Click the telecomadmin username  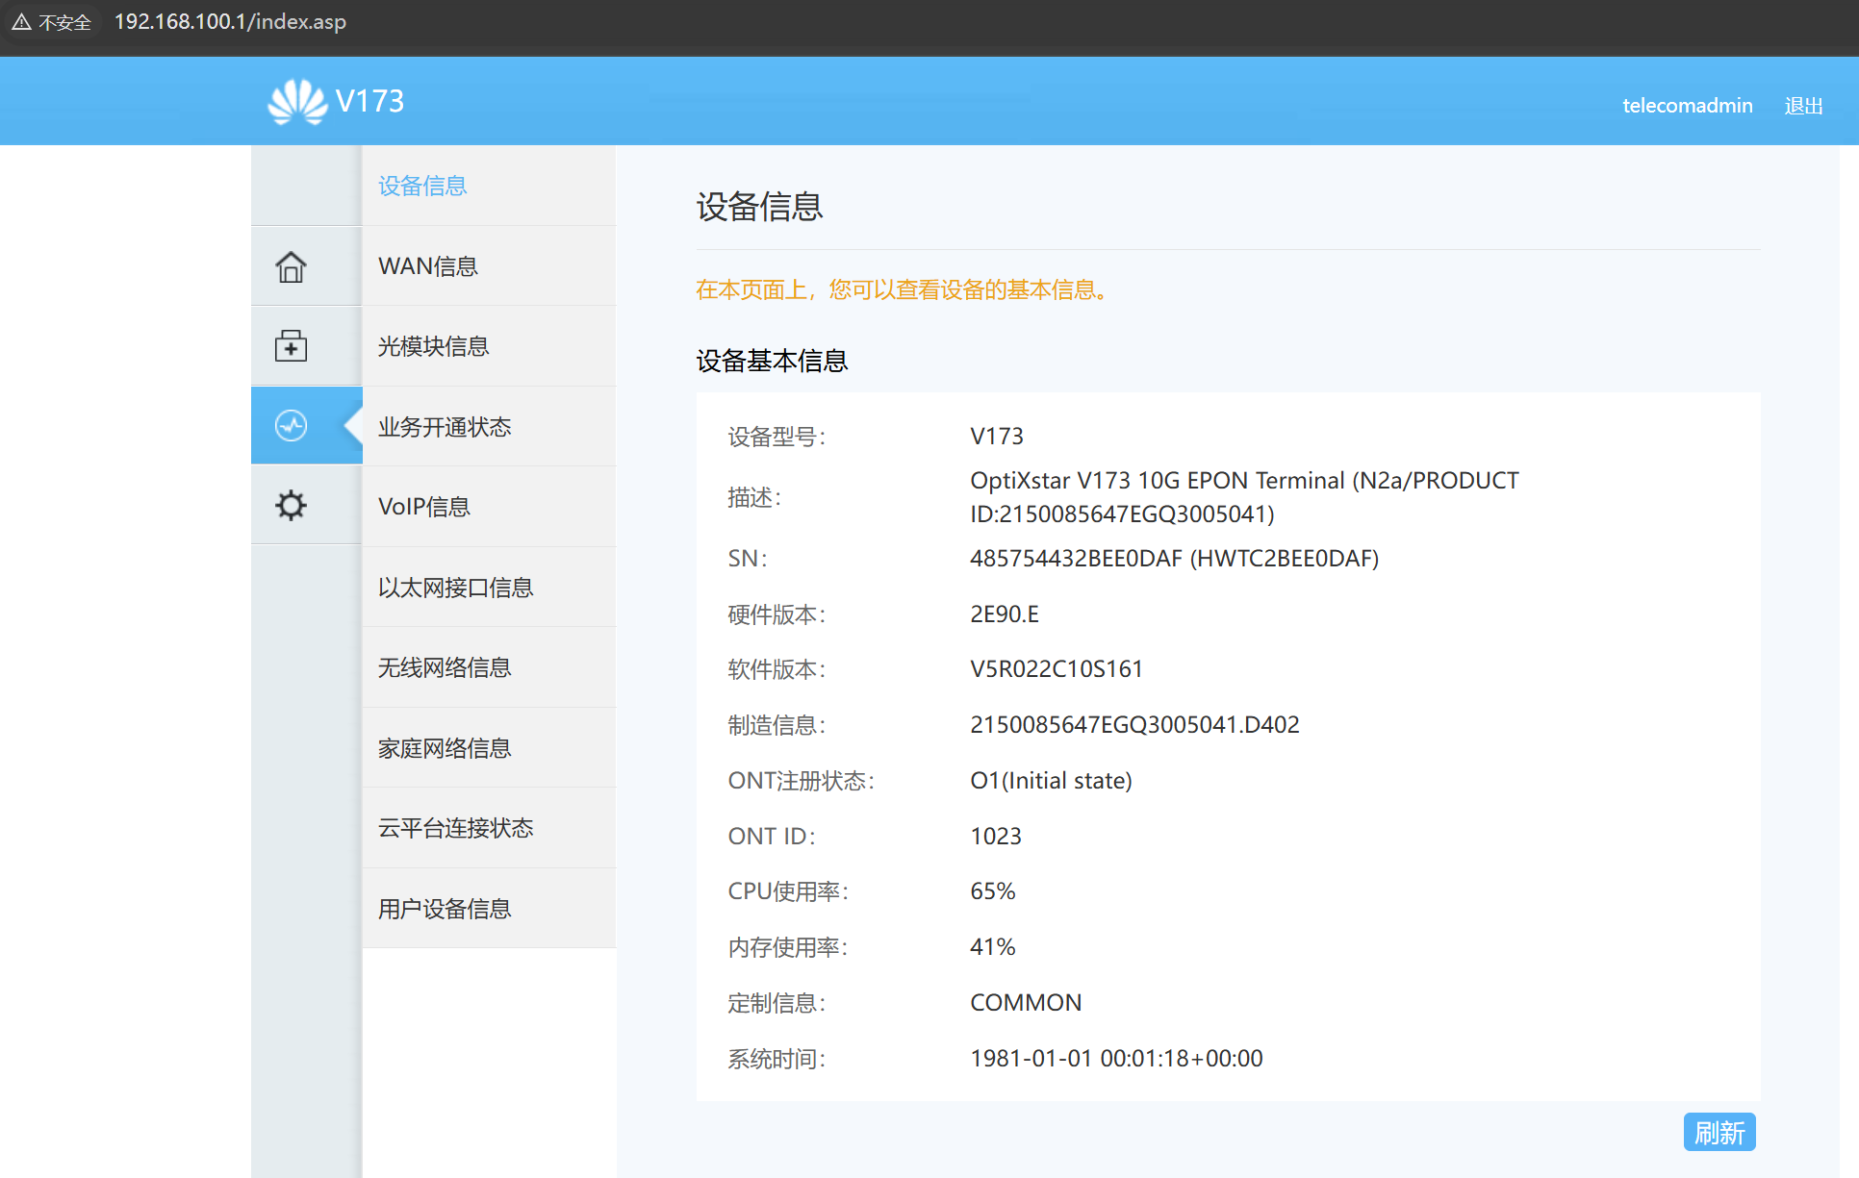[x=1687, y=106]
